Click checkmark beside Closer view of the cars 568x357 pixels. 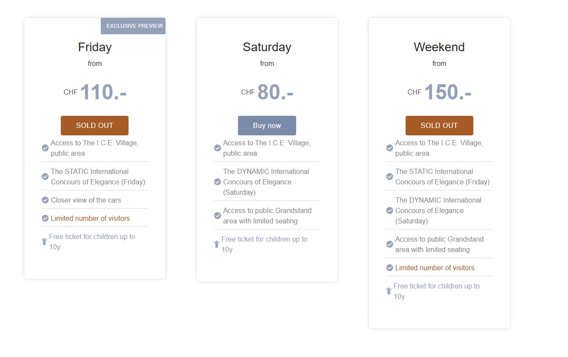pyautogui.click(x=45, y=200)
